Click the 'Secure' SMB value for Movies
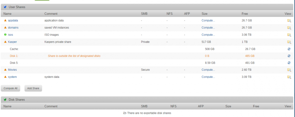 (145, 70)
